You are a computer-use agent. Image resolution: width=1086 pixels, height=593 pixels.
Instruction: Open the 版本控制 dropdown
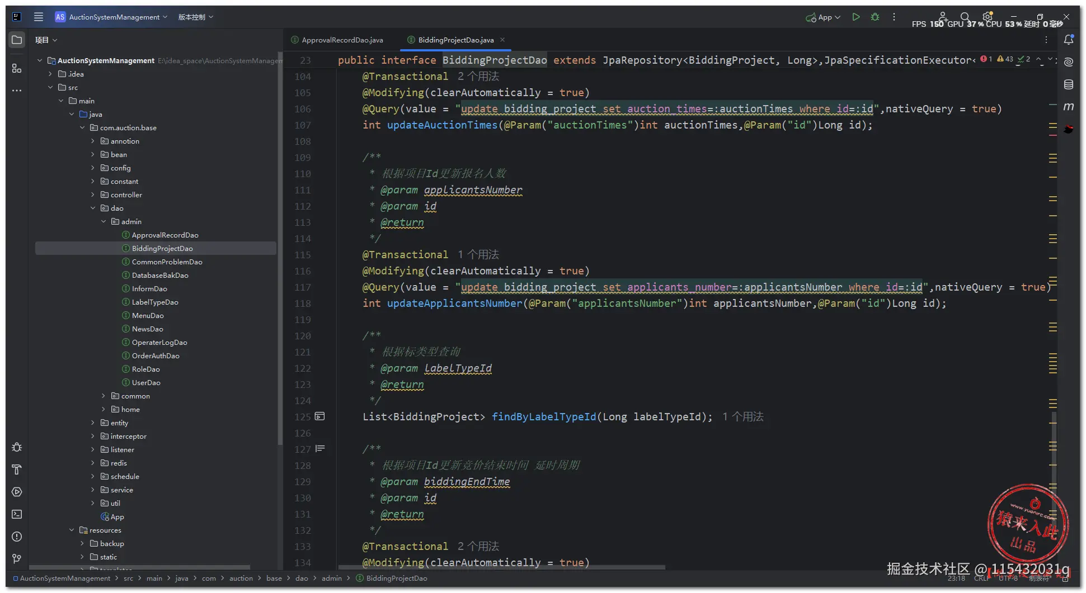coord(196,17)
